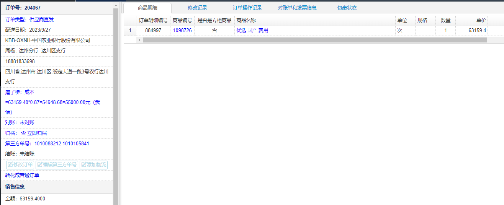Click the up arrow of left panel scrollbar
Image resolution: width=504 pixels, height=205 pixels.
tap(116, 5)
